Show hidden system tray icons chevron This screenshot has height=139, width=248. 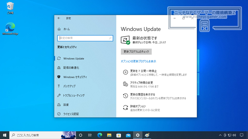(220, 135)
